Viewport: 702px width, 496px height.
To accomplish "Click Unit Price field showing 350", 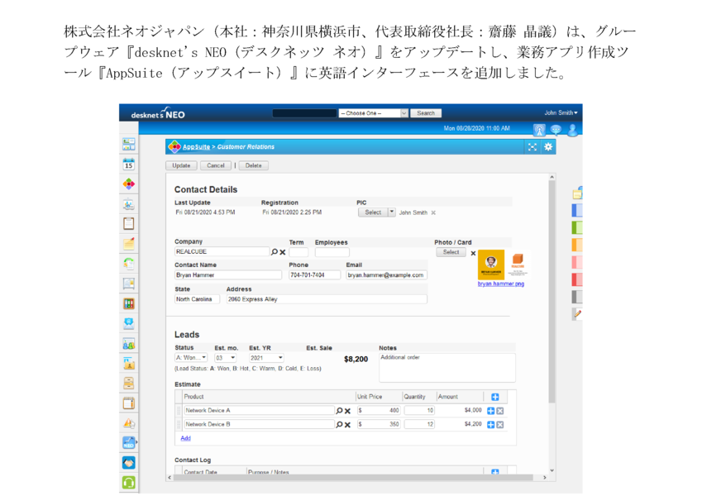I will (x=379, y=424).
